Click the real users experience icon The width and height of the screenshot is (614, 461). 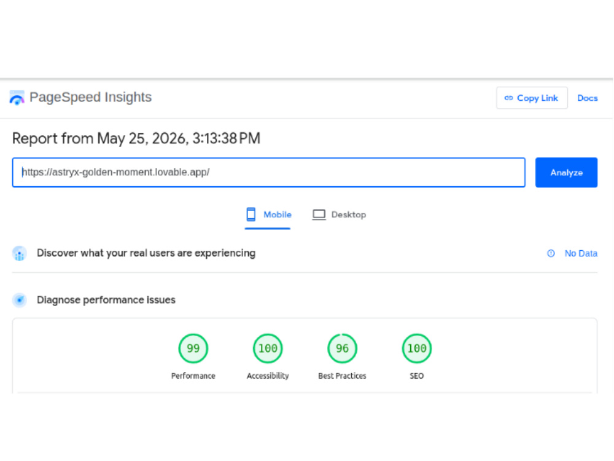click(19, 253)
